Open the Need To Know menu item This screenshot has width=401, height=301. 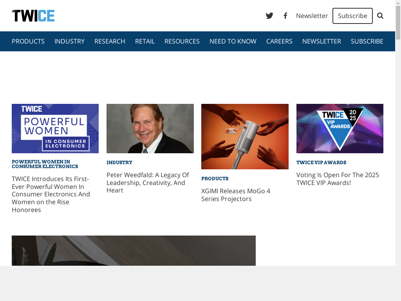point(233,41)
